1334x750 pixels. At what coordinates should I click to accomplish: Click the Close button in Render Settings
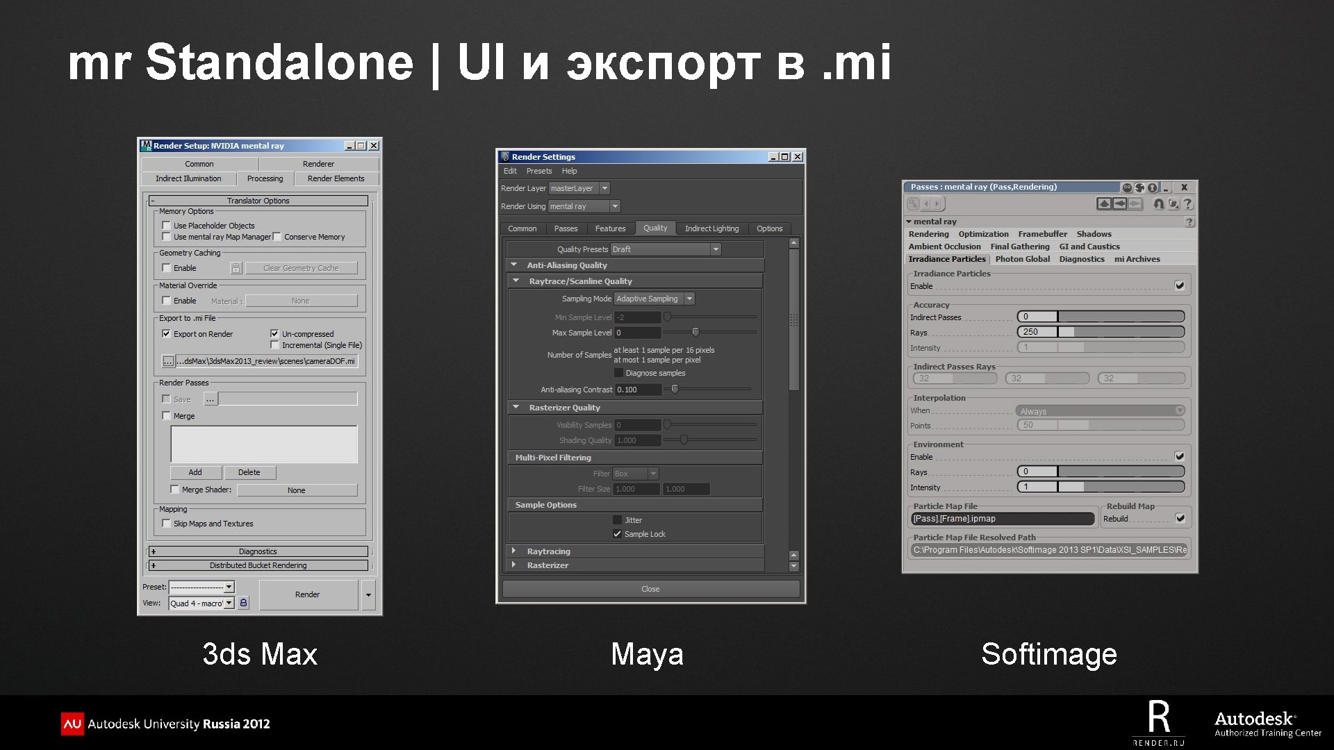pos(650,589)
